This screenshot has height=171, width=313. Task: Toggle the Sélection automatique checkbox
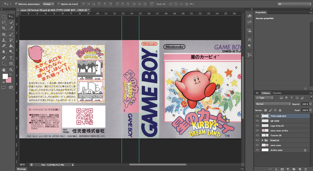point(16,4)
